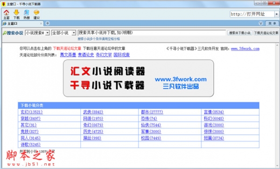Image resolution: width=280 pixels, height=169 pixels.
Task: Open the 玄幻(13521) category link
Action: pos(32,112)
